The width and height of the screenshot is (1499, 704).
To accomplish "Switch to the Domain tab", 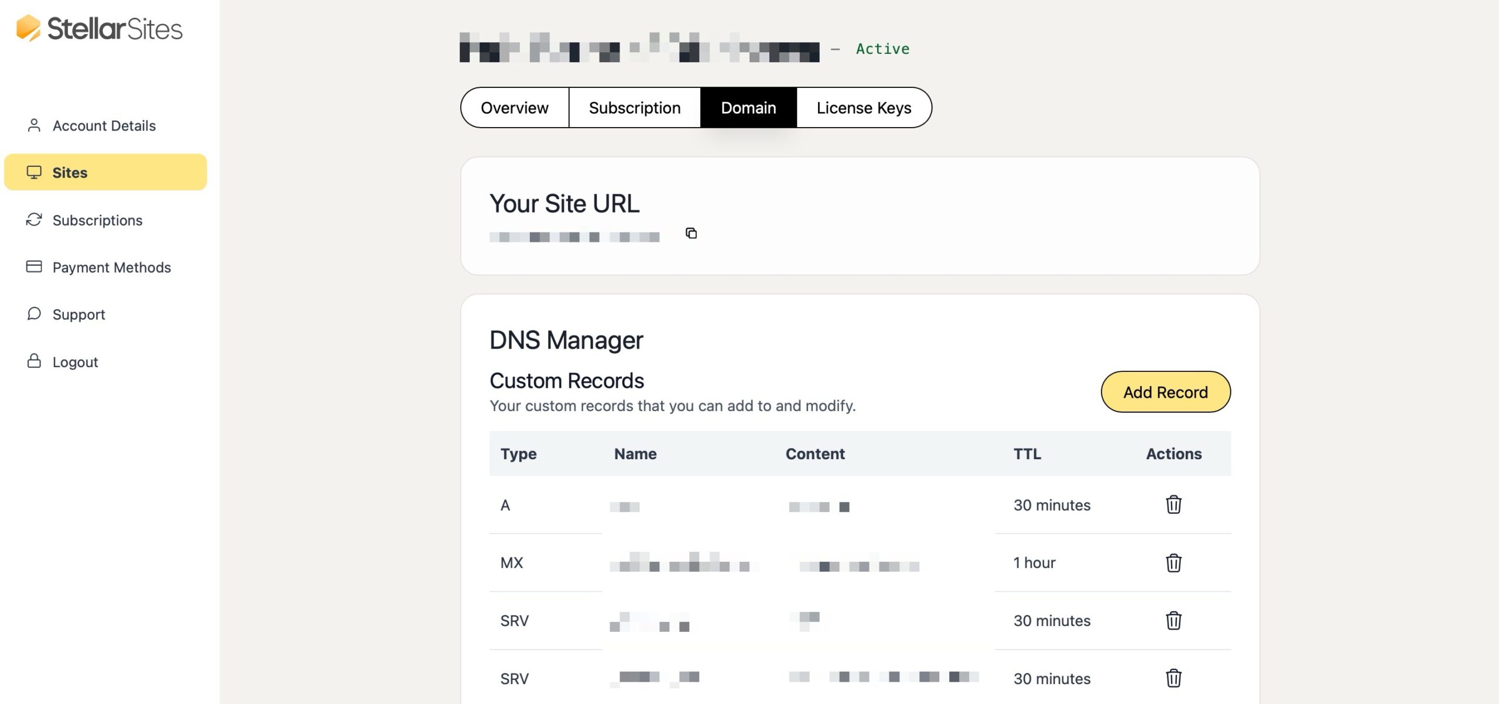I will pyautogui.click(x=748, y=107).
